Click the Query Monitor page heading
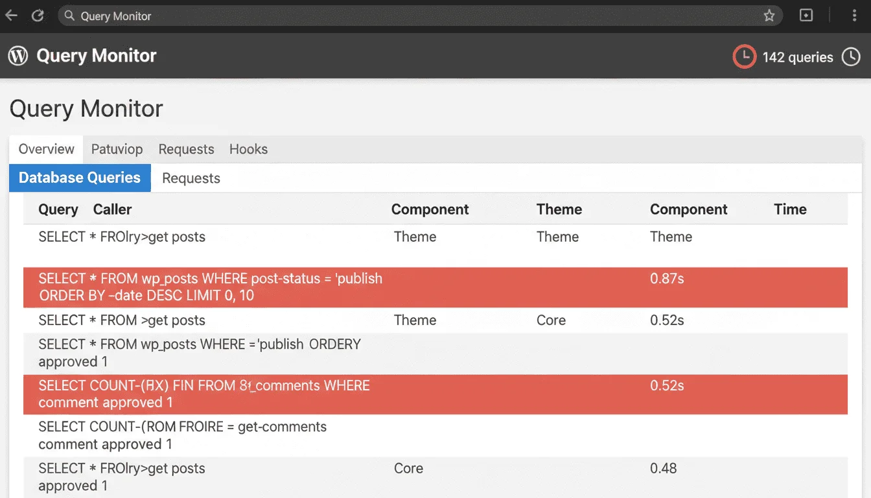 [86, 108]
